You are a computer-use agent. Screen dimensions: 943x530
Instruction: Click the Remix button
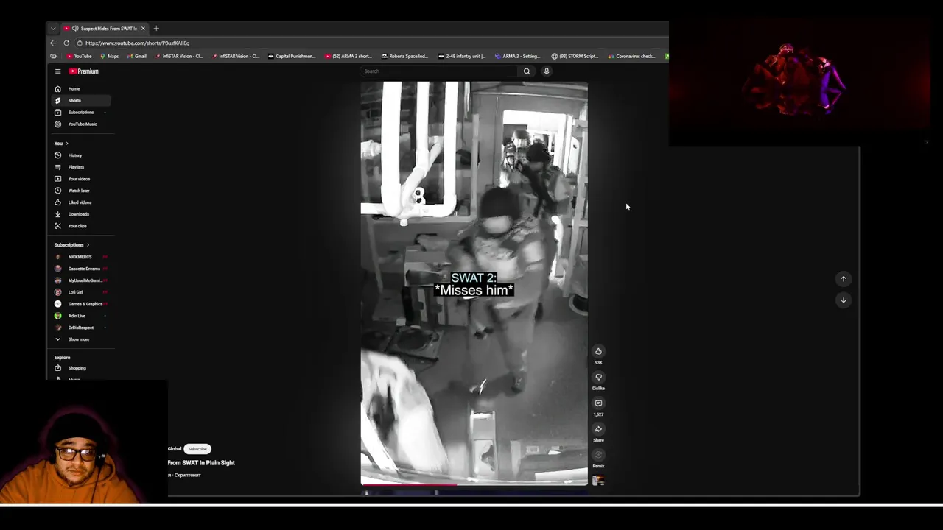[598, 455]
